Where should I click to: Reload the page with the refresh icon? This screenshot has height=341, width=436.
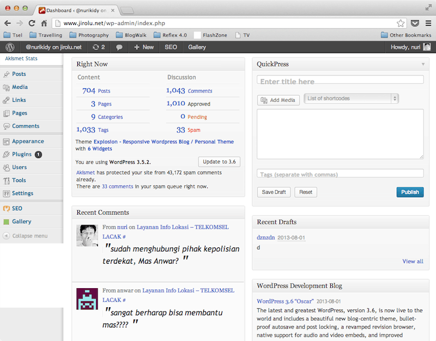pyautogui.click(x=32, y=23)
